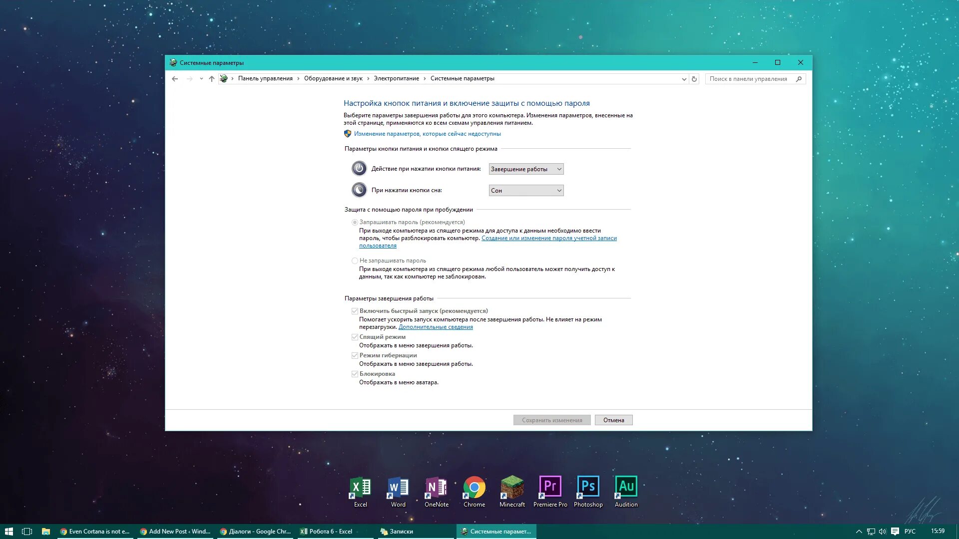Click the refresh icon beside address bar

(694, 79)
